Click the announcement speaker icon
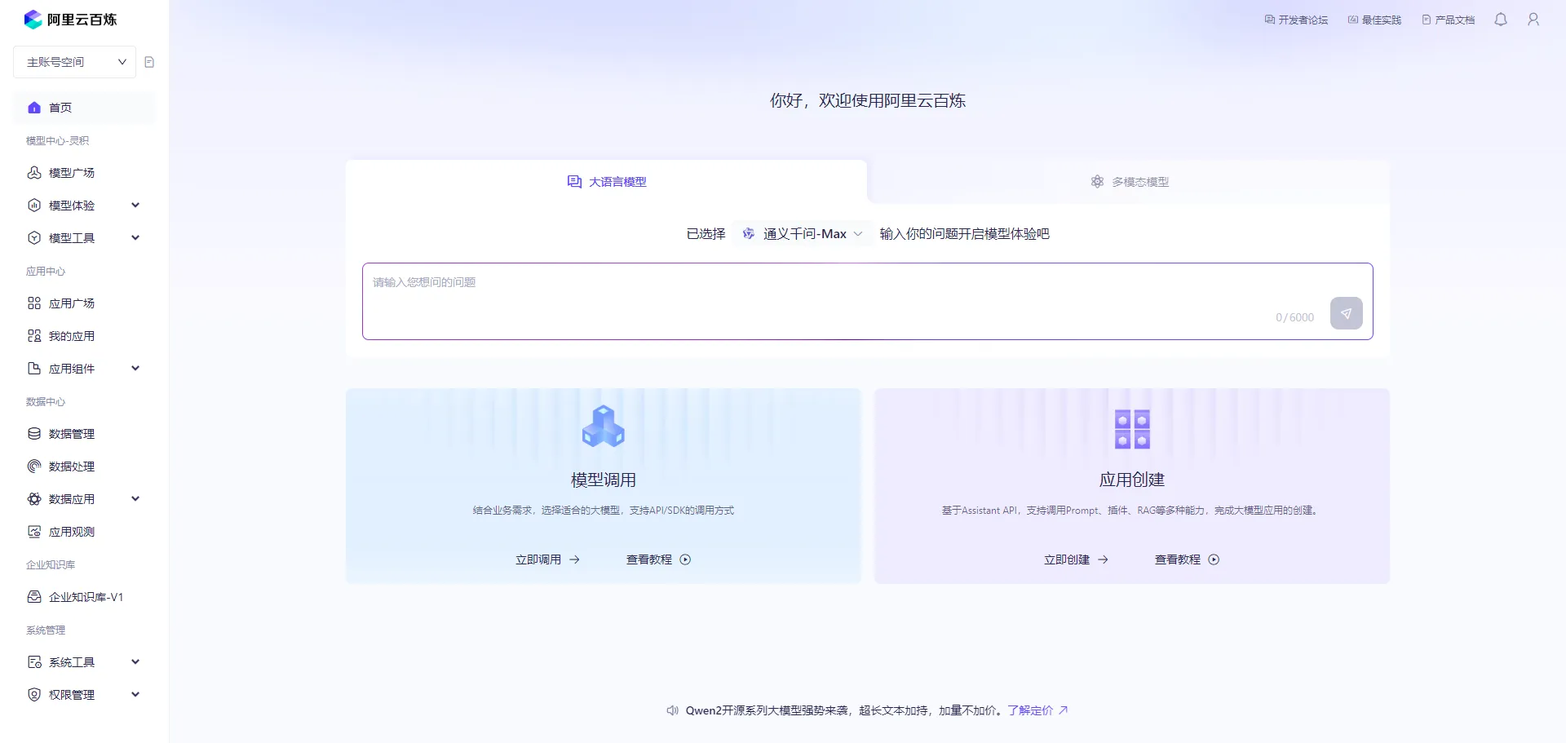1566x743 pixels. pos(672,710)
